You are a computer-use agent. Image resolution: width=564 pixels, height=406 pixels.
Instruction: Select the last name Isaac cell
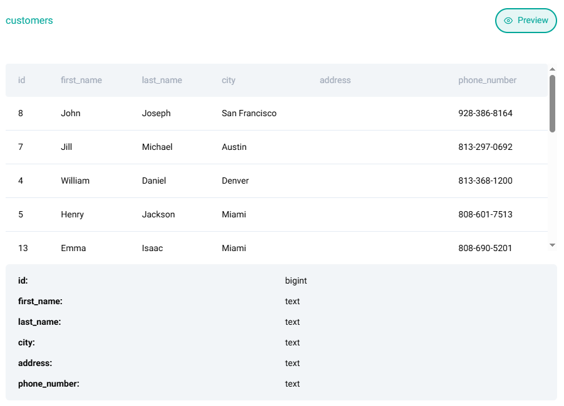(x=152, y=248)
